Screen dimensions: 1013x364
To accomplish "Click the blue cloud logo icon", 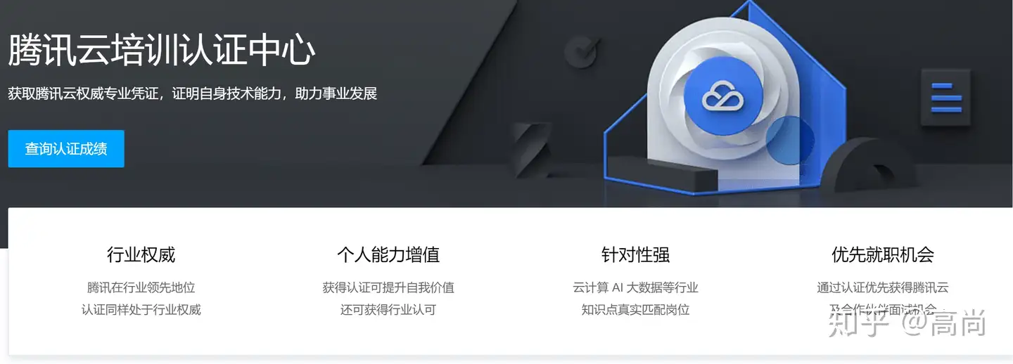I will [724, 95].
